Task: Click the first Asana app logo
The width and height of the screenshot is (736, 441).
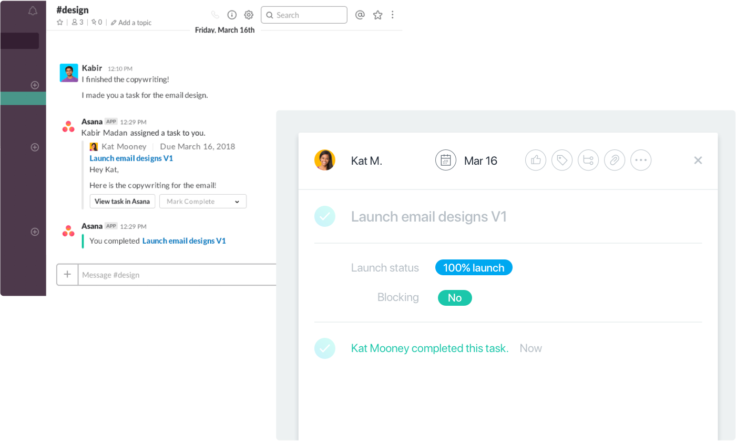Action: click(68, 126)
